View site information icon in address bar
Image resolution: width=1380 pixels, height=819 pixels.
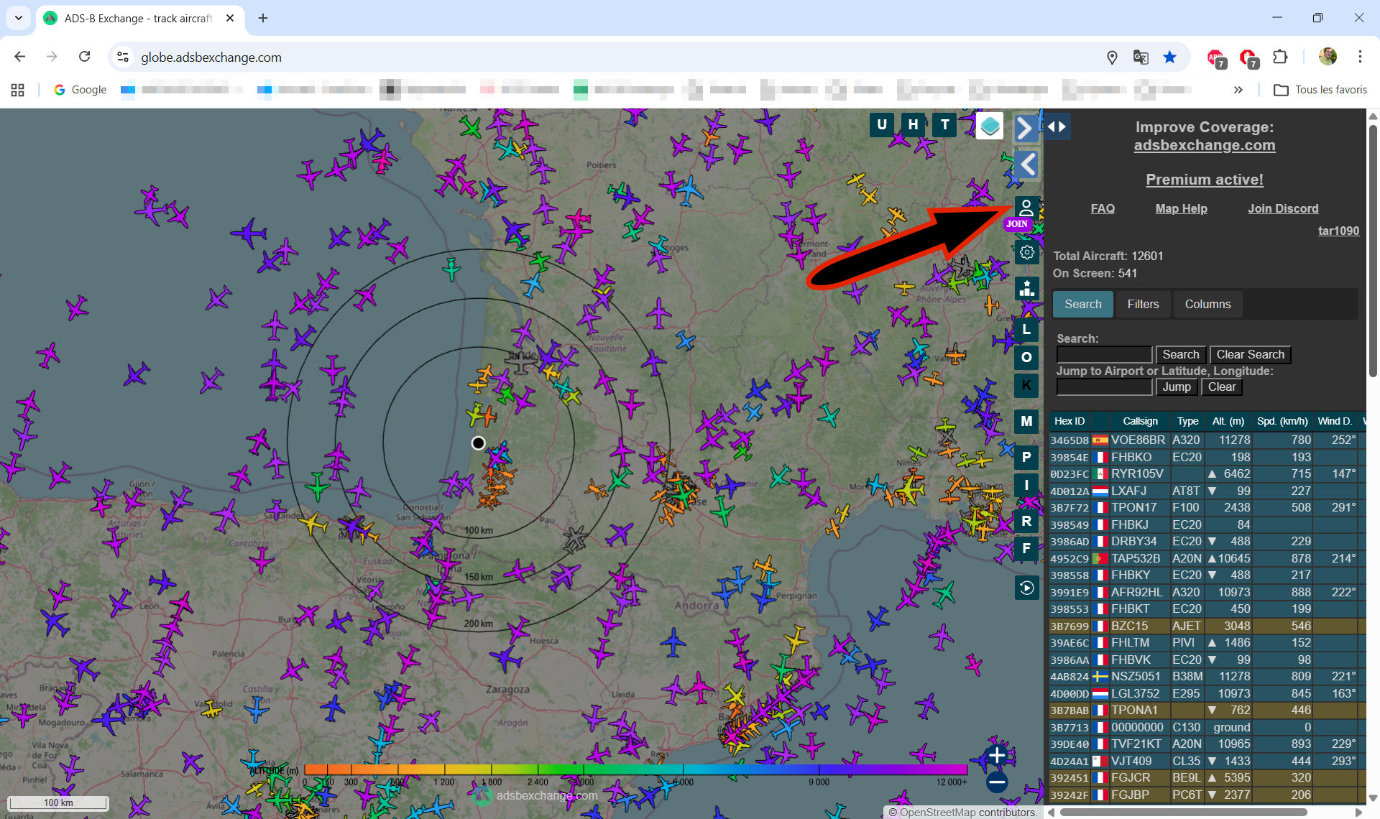coord(123,57)
